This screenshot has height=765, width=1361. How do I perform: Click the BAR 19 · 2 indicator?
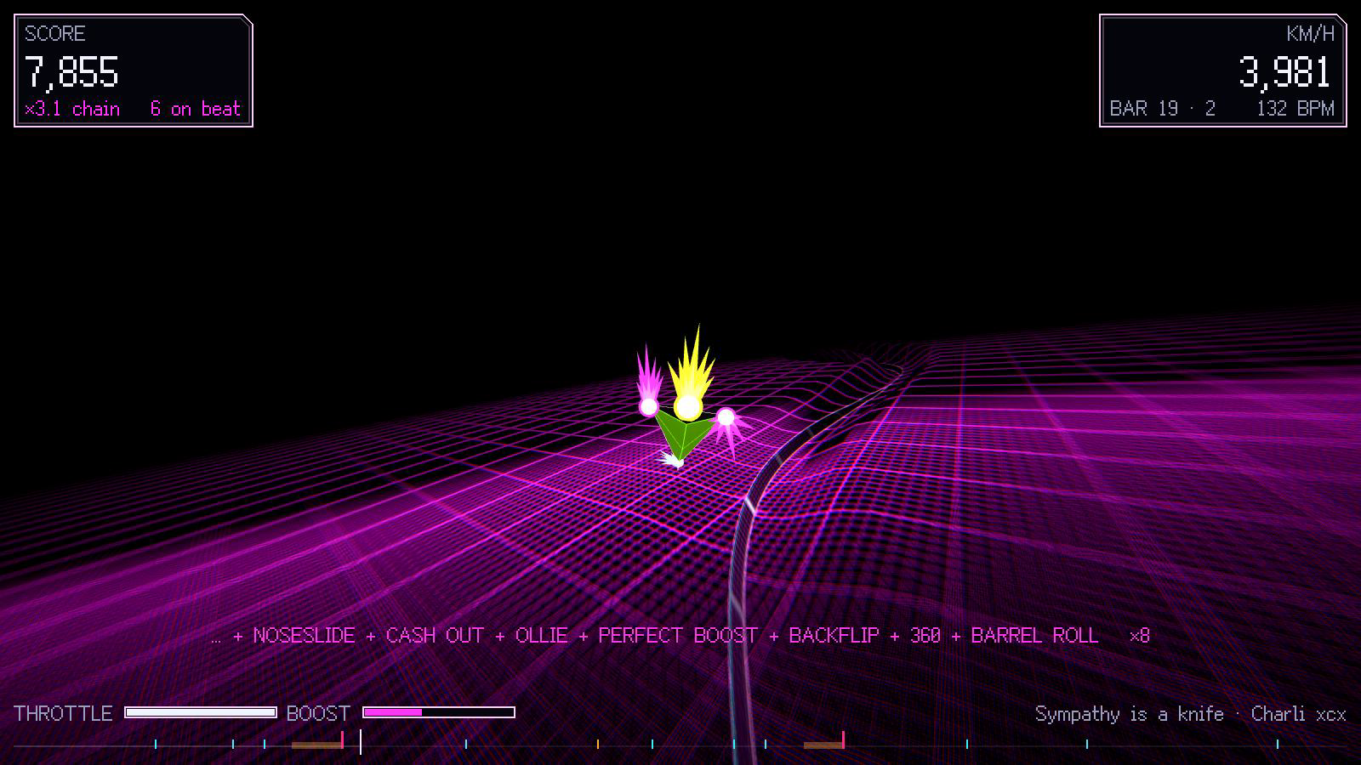[1163, 109]
